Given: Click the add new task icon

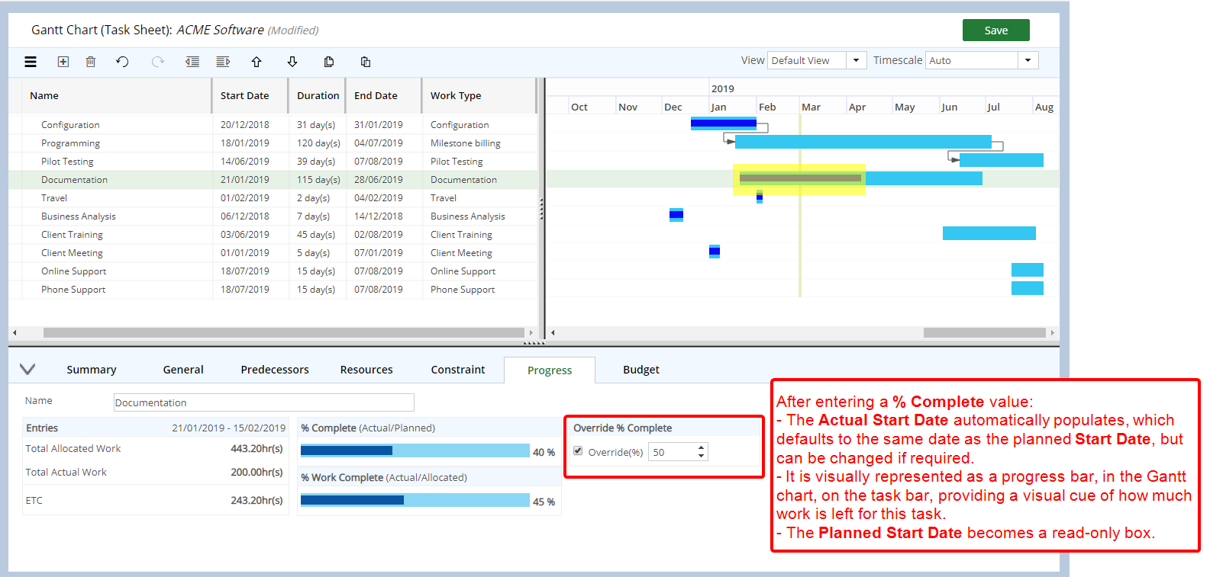Looking at the screenshot, I should coord(63,62).
